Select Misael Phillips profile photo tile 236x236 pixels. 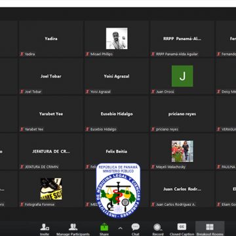click(117, 38)
